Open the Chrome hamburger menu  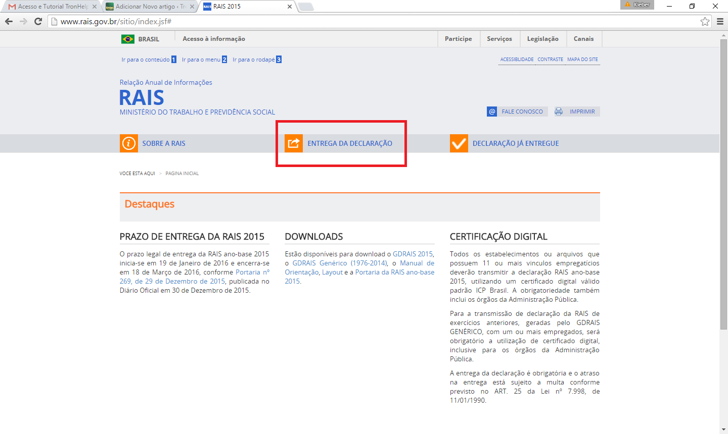click(720, 21)
